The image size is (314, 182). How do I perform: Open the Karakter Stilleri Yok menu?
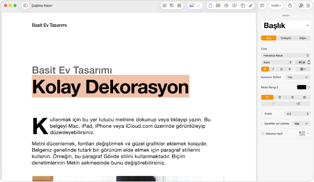point(298,77)
